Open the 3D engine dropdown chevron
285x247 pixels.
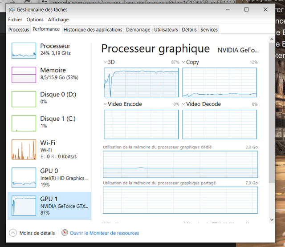[105, 62]
